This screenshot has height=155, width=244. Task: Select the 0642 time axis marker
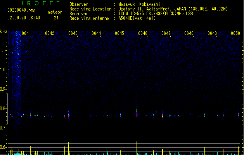pyautogui.click(x=50, y=33)
